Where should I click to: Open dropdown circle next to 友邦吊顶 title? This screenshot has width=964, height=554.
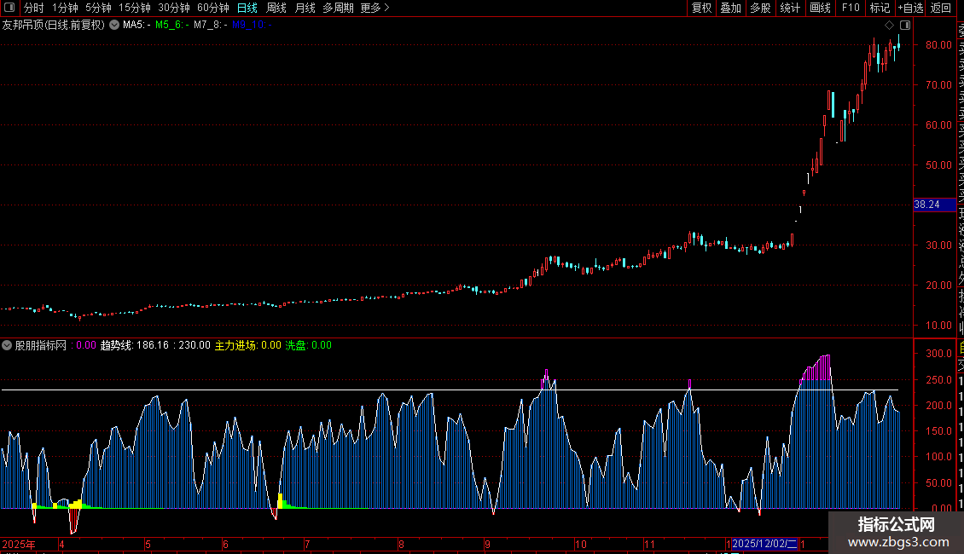(114, 25)
